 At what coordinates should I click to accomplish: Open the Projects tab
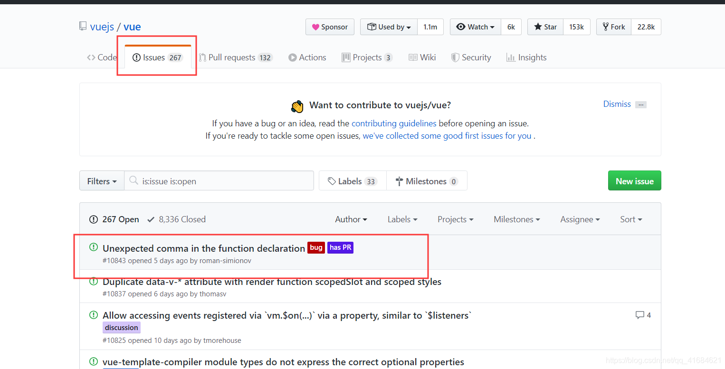click(367, 57)
